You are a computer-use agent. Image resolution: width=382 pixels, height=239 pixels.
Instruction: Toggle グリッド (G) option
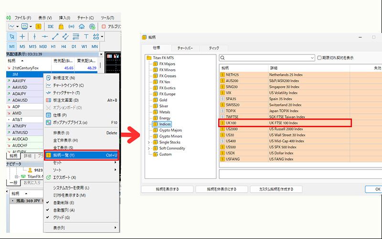[61, 217]
